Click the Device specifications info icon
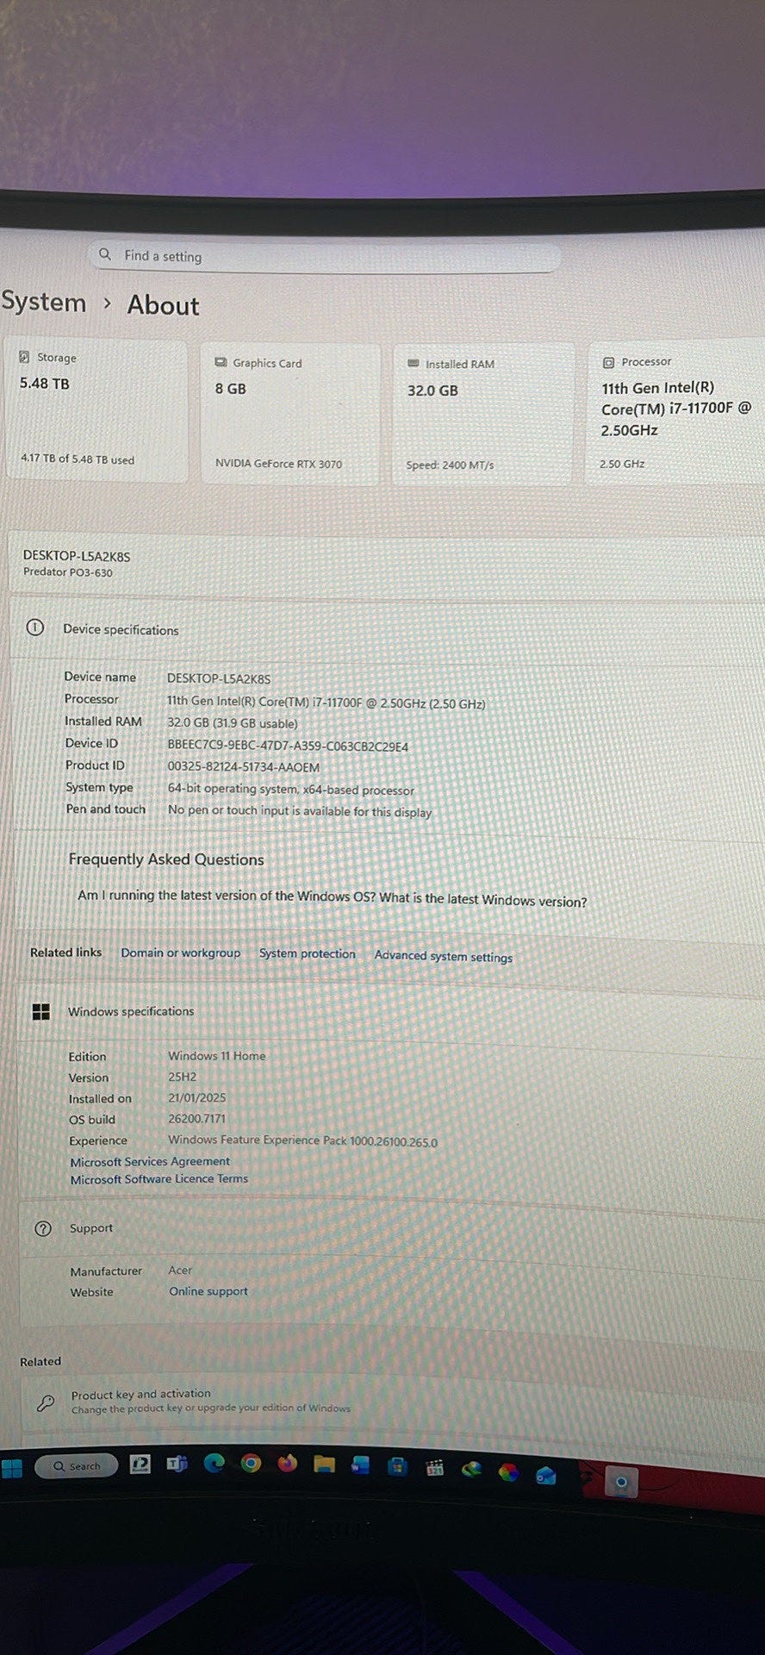Viewport: 765px width, 1655px height. tap(34, 628)
